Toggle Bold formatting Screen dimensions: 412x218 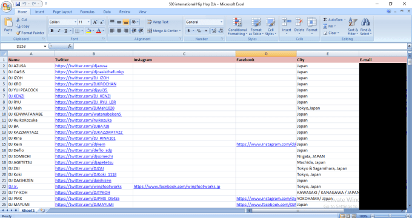tap(52, 31)
